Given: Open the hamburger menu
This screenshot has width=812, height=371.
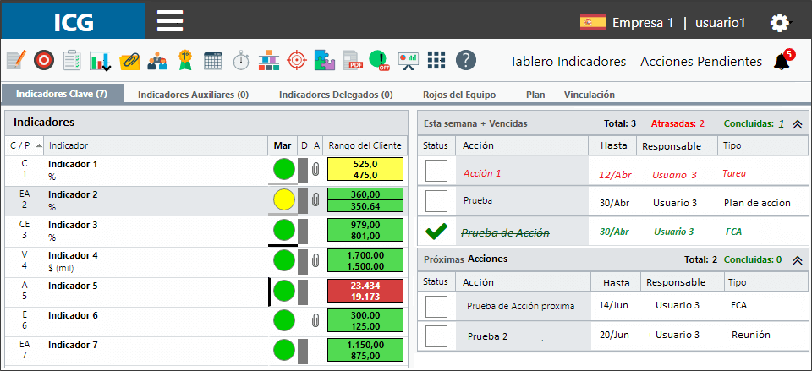Looking at the screenshot, I should coord(170,20).
